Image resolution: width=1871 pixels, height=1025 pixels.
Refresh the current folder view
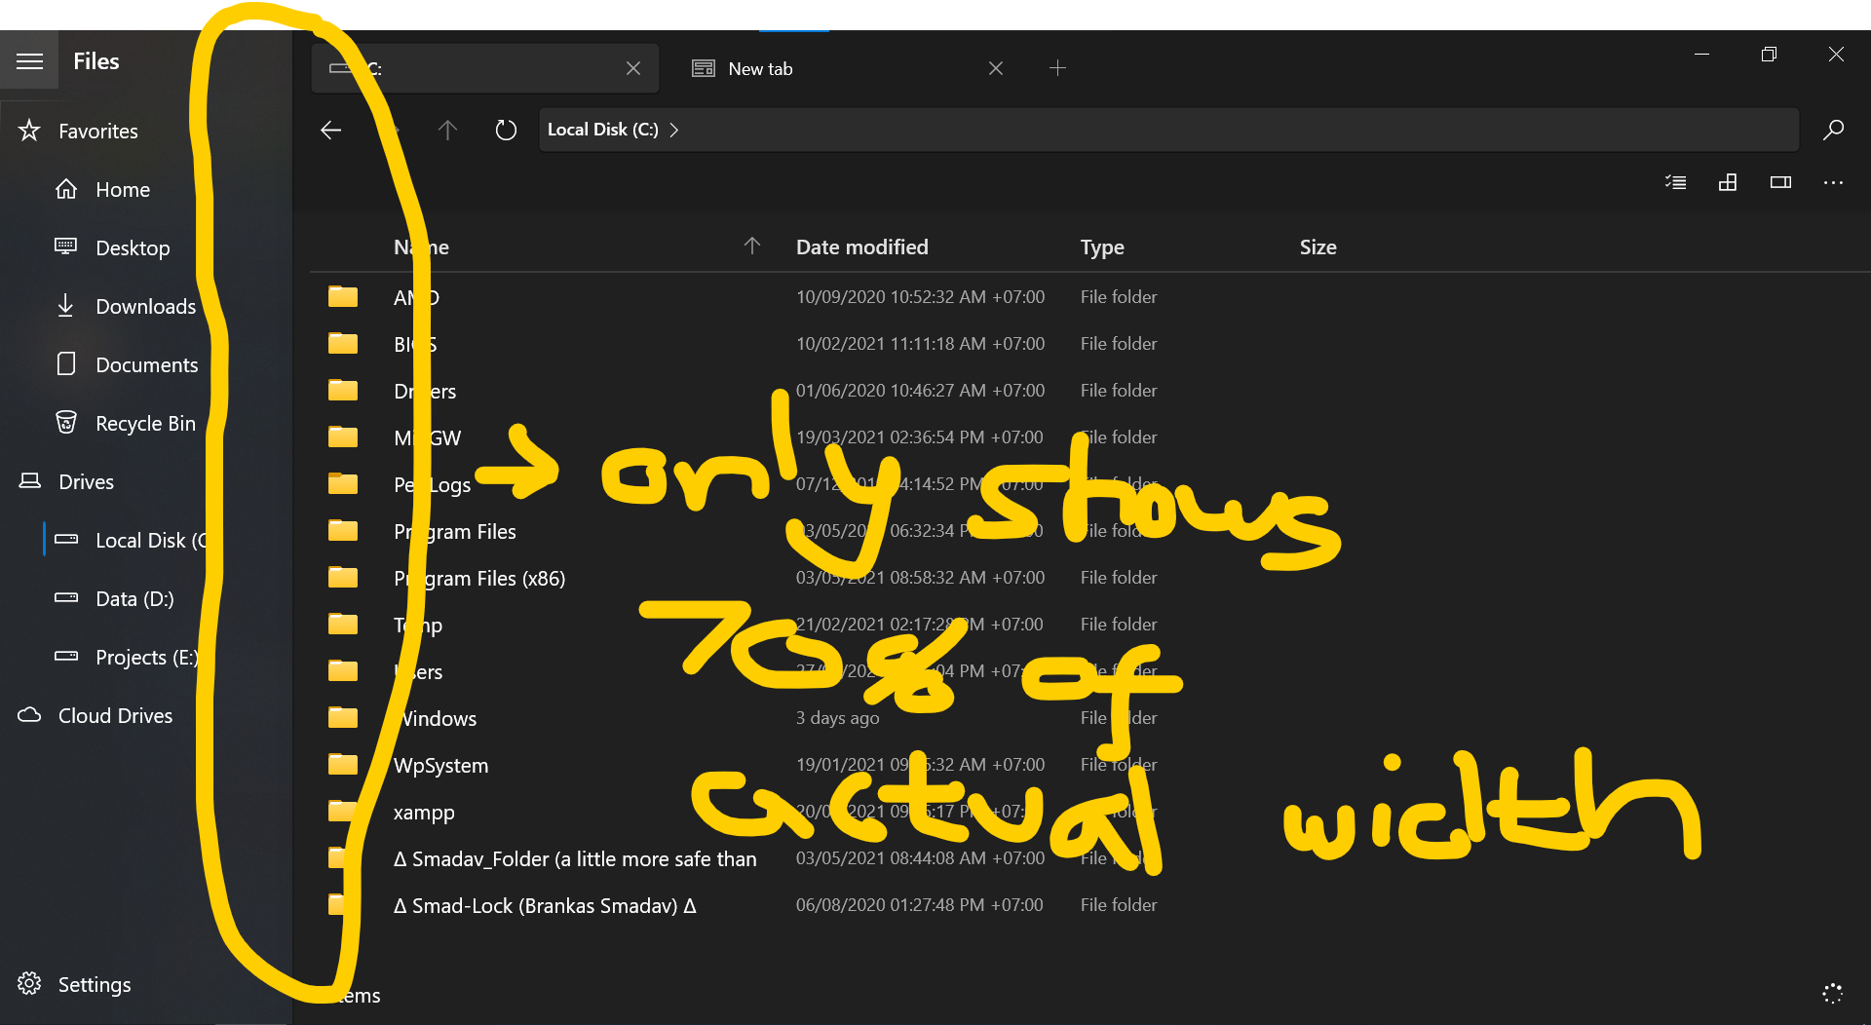(505, 130)
